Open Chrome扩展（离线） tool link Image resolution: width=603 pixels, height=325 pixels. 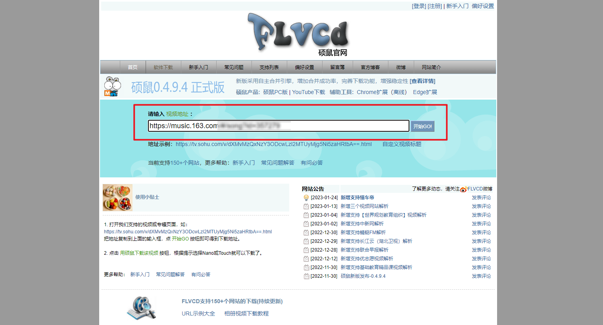[x=382, y=92]
